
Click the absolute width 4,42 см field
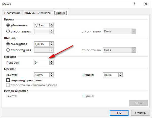coord(42,44)
